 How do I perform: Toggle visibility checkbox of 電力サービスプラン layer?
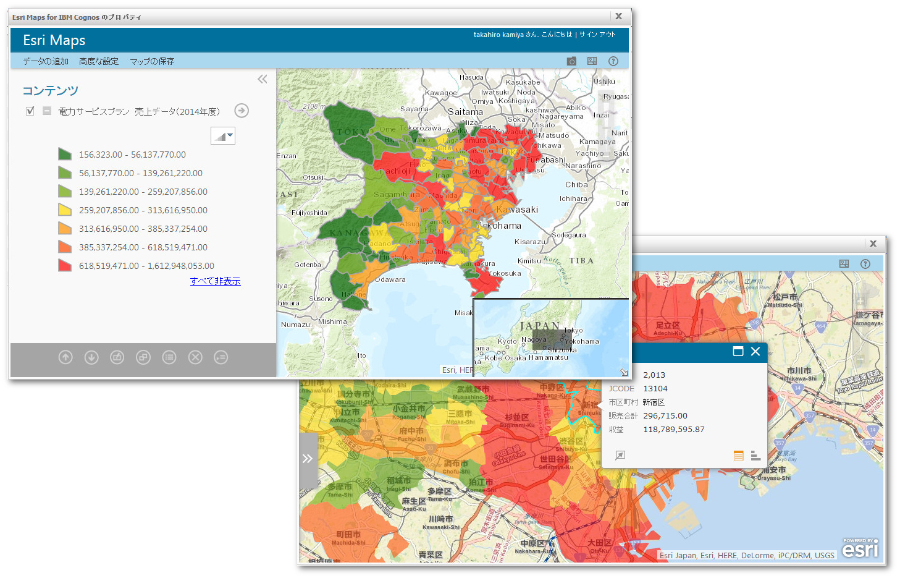30,111
